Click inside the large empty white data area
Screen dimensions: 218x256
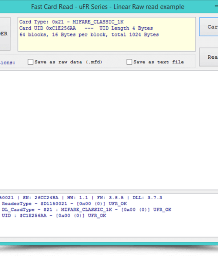click(x=109, y=130)
